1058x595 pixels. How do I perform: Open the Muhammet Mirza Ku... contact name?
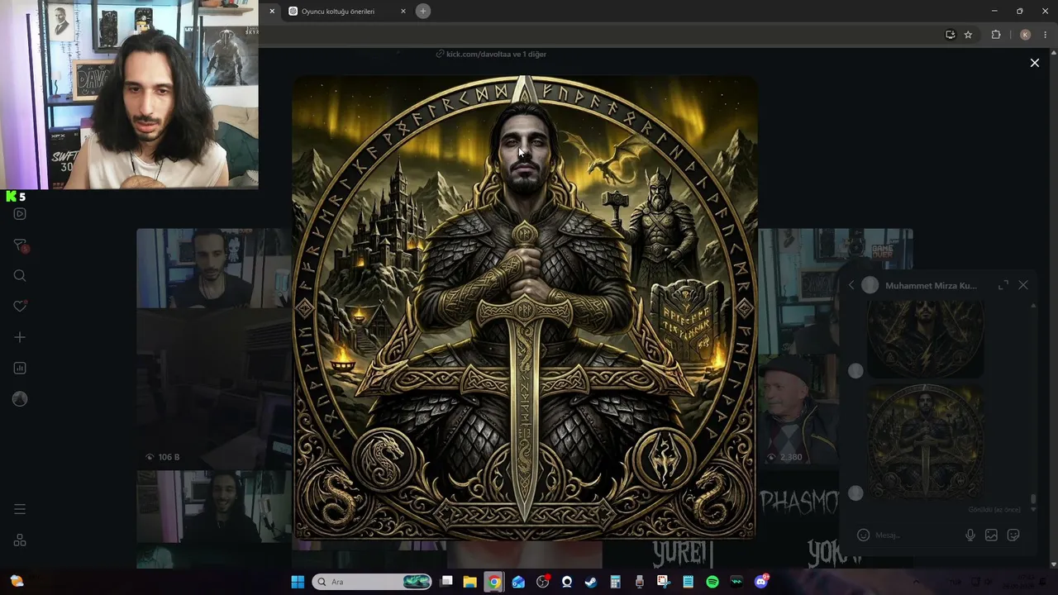tap(931, 285)
